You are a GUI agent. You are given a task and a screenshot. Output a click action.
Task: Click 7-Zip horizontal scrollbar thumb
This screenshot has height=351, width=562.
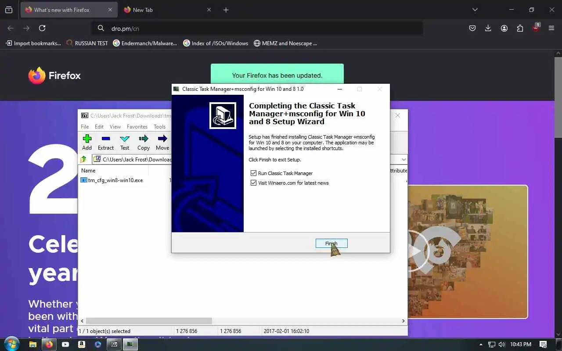tap(149, 321)
